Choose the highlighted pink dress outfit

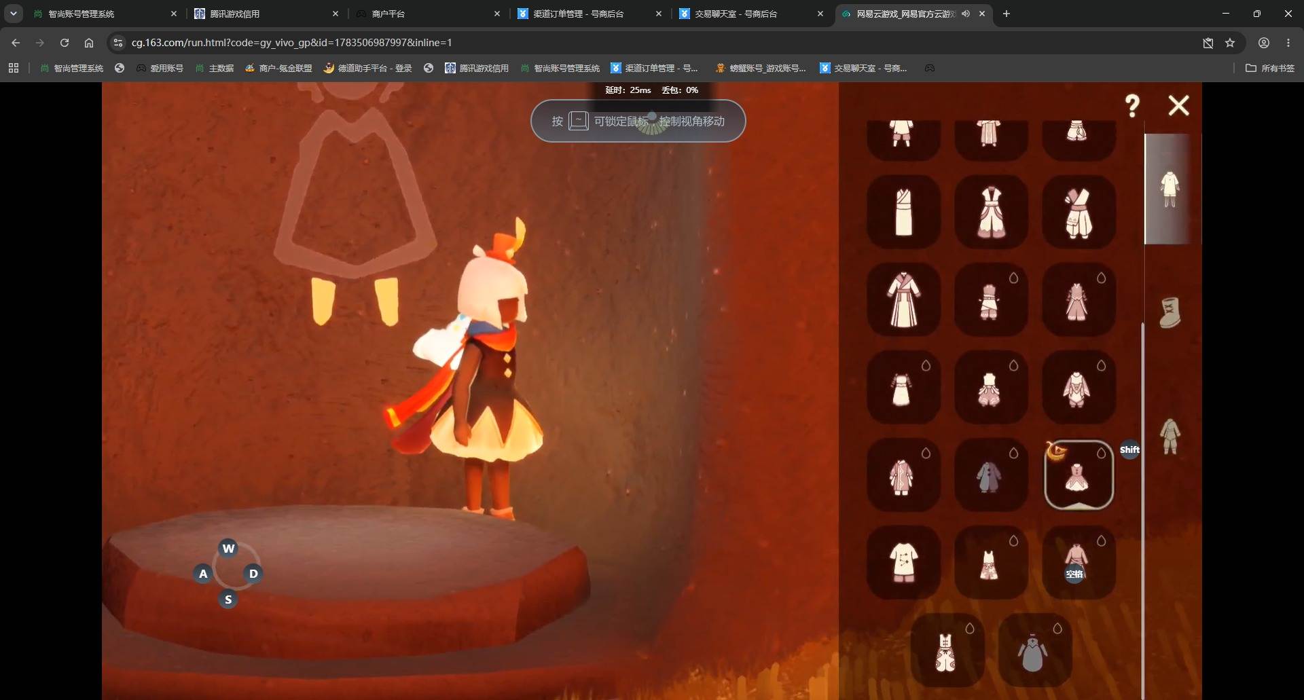pyautogui.click(x=1079, y=475)
